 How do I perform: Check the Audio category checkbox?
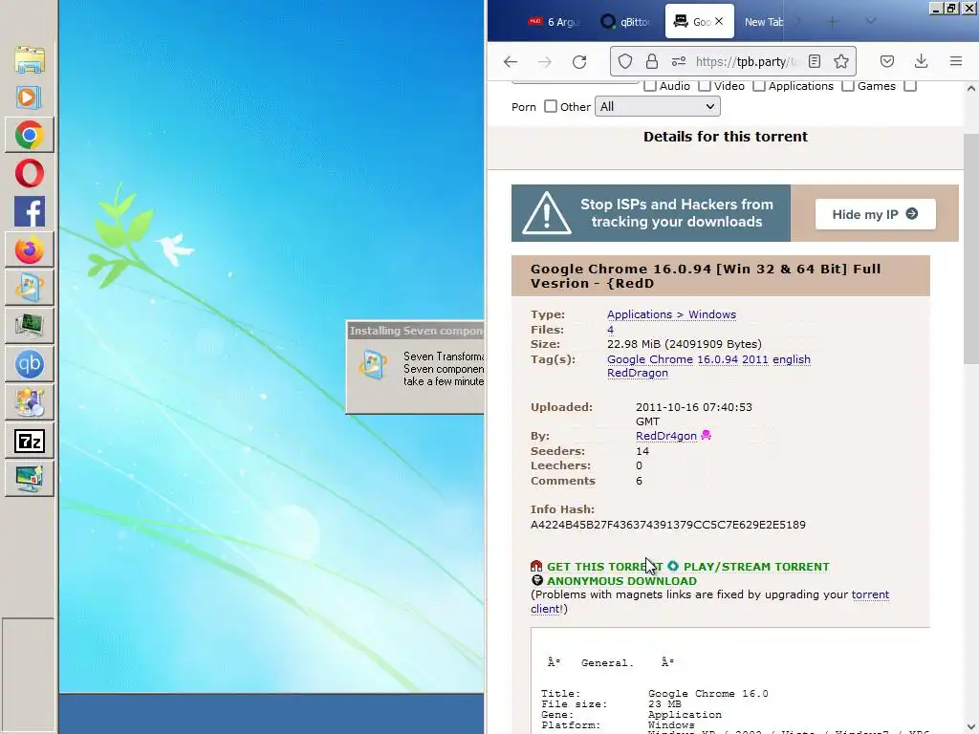(x=650, y=85)
